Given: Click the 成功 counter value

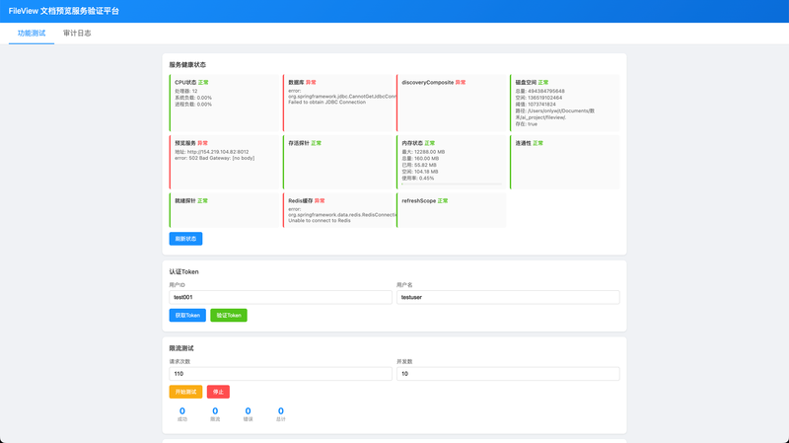Looking at the screenshot, I should [x=182, y=410].
